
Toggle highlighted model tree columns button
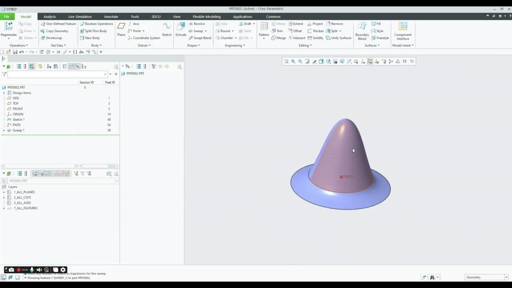[x=31, y=66]
